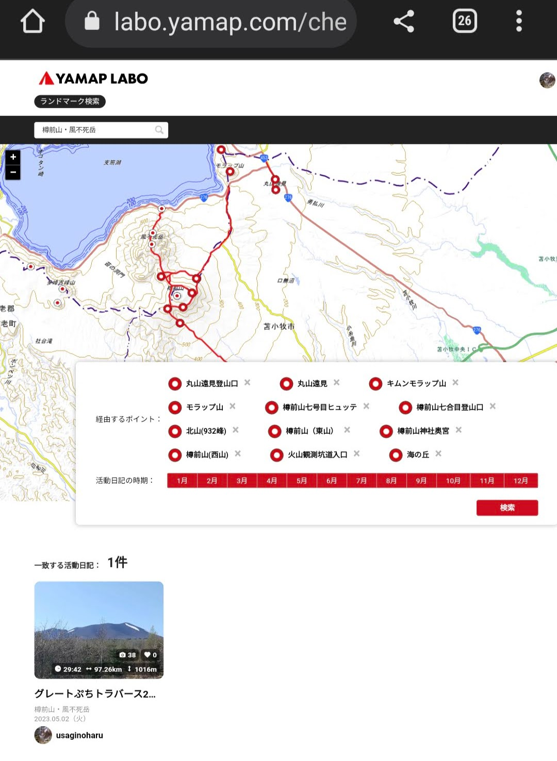557x761 pixels.
Task: Toggle the 12月 month filter
Action: tap(520, 481)
